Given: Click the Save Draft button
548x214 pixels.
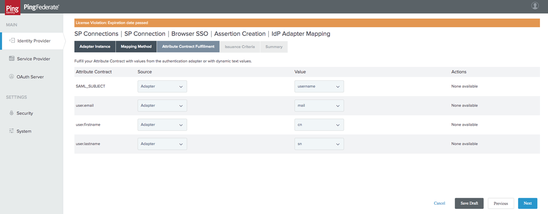Looking at the screenshot, I should [469, 203].
